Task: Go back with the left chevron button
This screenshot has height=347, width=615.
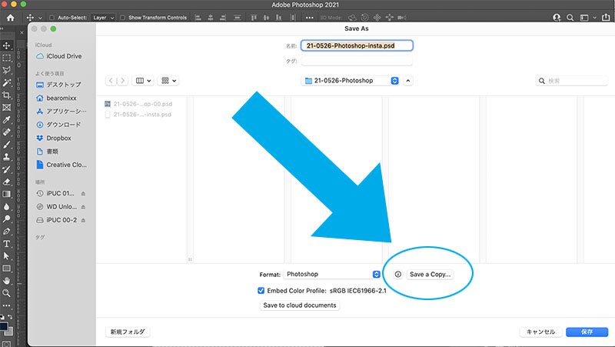Action: coord(111,81)
